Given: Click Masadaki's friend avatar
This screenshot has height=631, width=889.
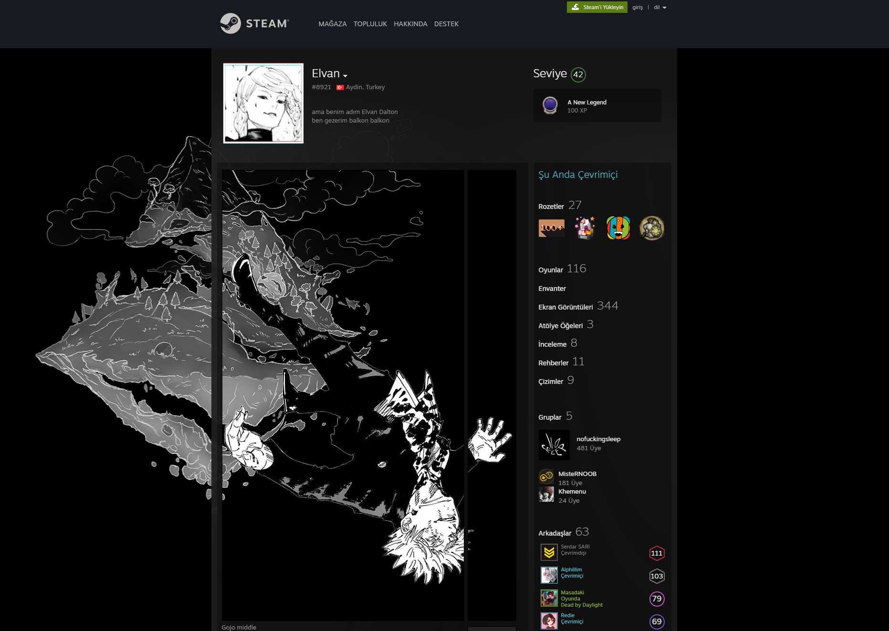Looking at the screenshot, I should [x=549, y=598].
